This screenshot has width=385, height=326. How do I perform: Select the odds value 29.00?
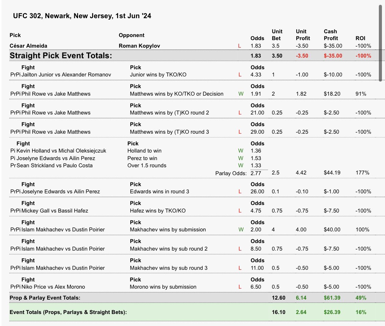(x=257, y=132)
